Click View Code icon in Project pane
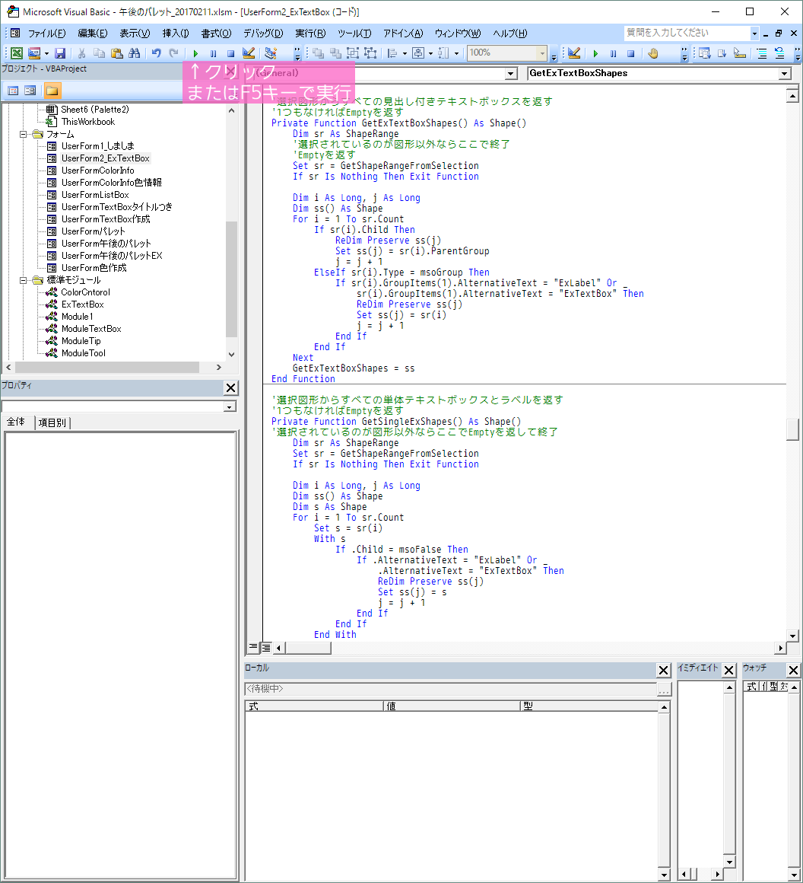 [x=13, y=91]
